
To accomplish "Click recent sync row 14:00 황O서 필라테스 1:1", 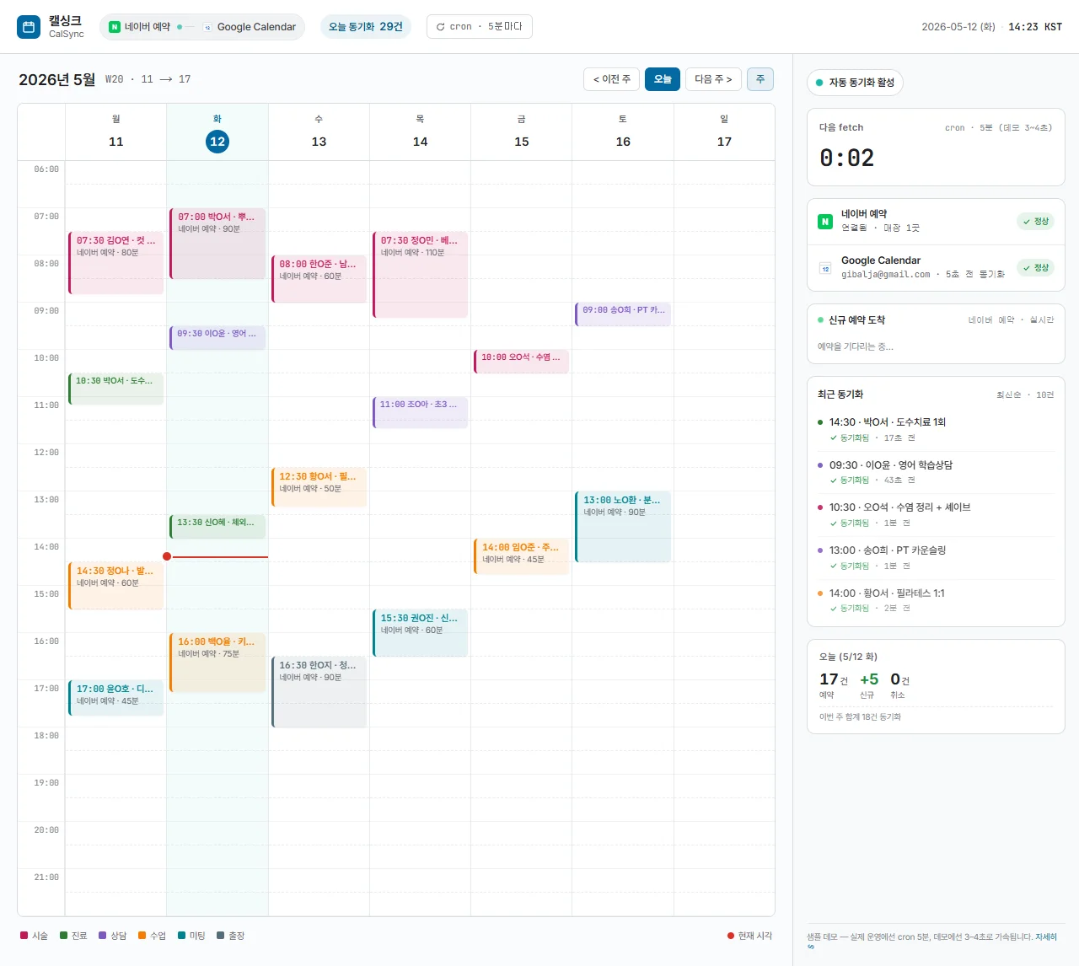I will [936, 600].
